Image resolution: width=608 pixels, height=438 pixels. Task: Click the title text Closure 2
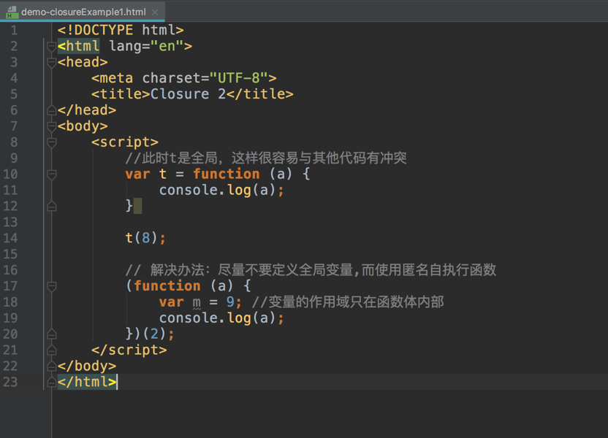point(188,94)
